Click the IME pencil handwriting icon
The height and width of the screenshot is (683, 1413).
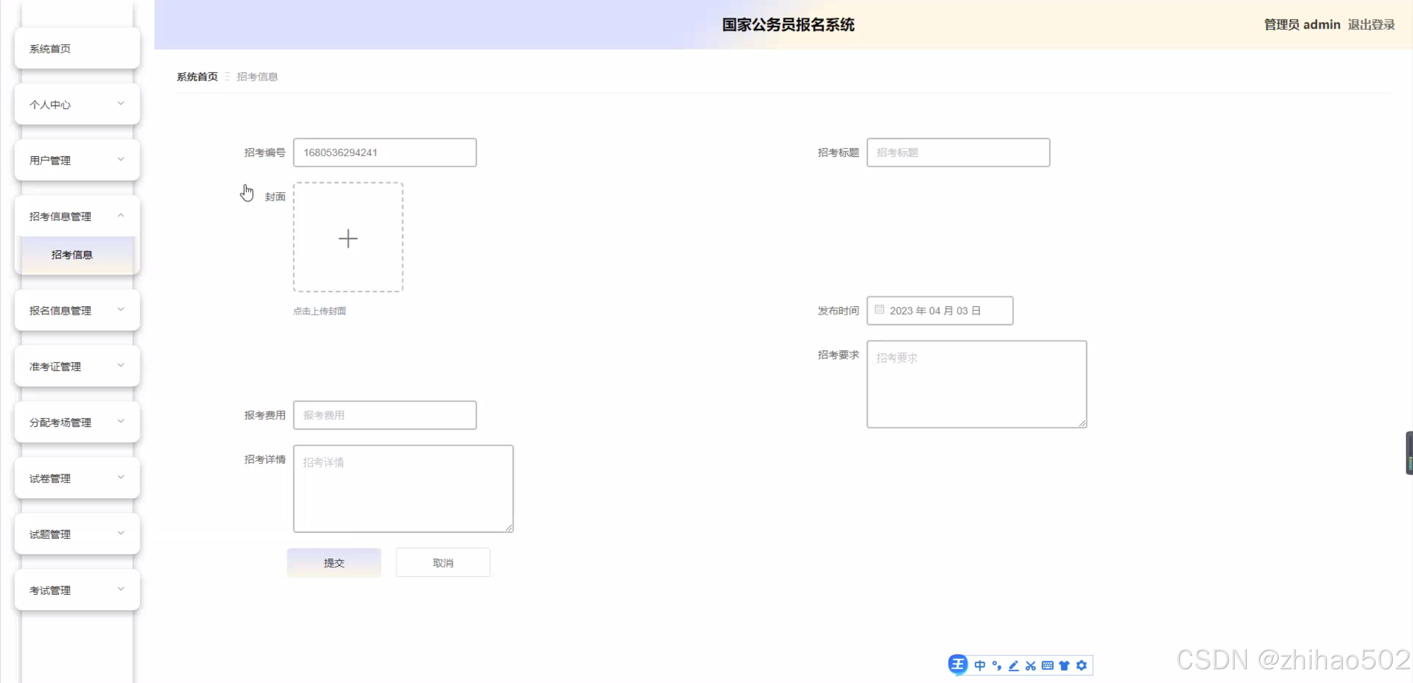pyautogui.click(x=1013, y=665)
